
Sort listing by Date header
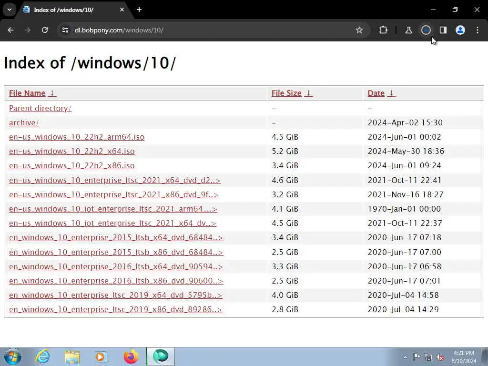coord(381,93)
